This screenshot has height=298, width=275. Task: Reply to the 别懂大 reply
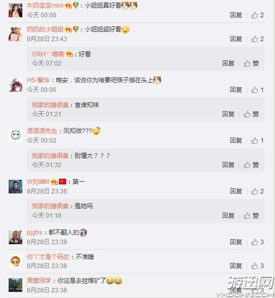point(228,165)
